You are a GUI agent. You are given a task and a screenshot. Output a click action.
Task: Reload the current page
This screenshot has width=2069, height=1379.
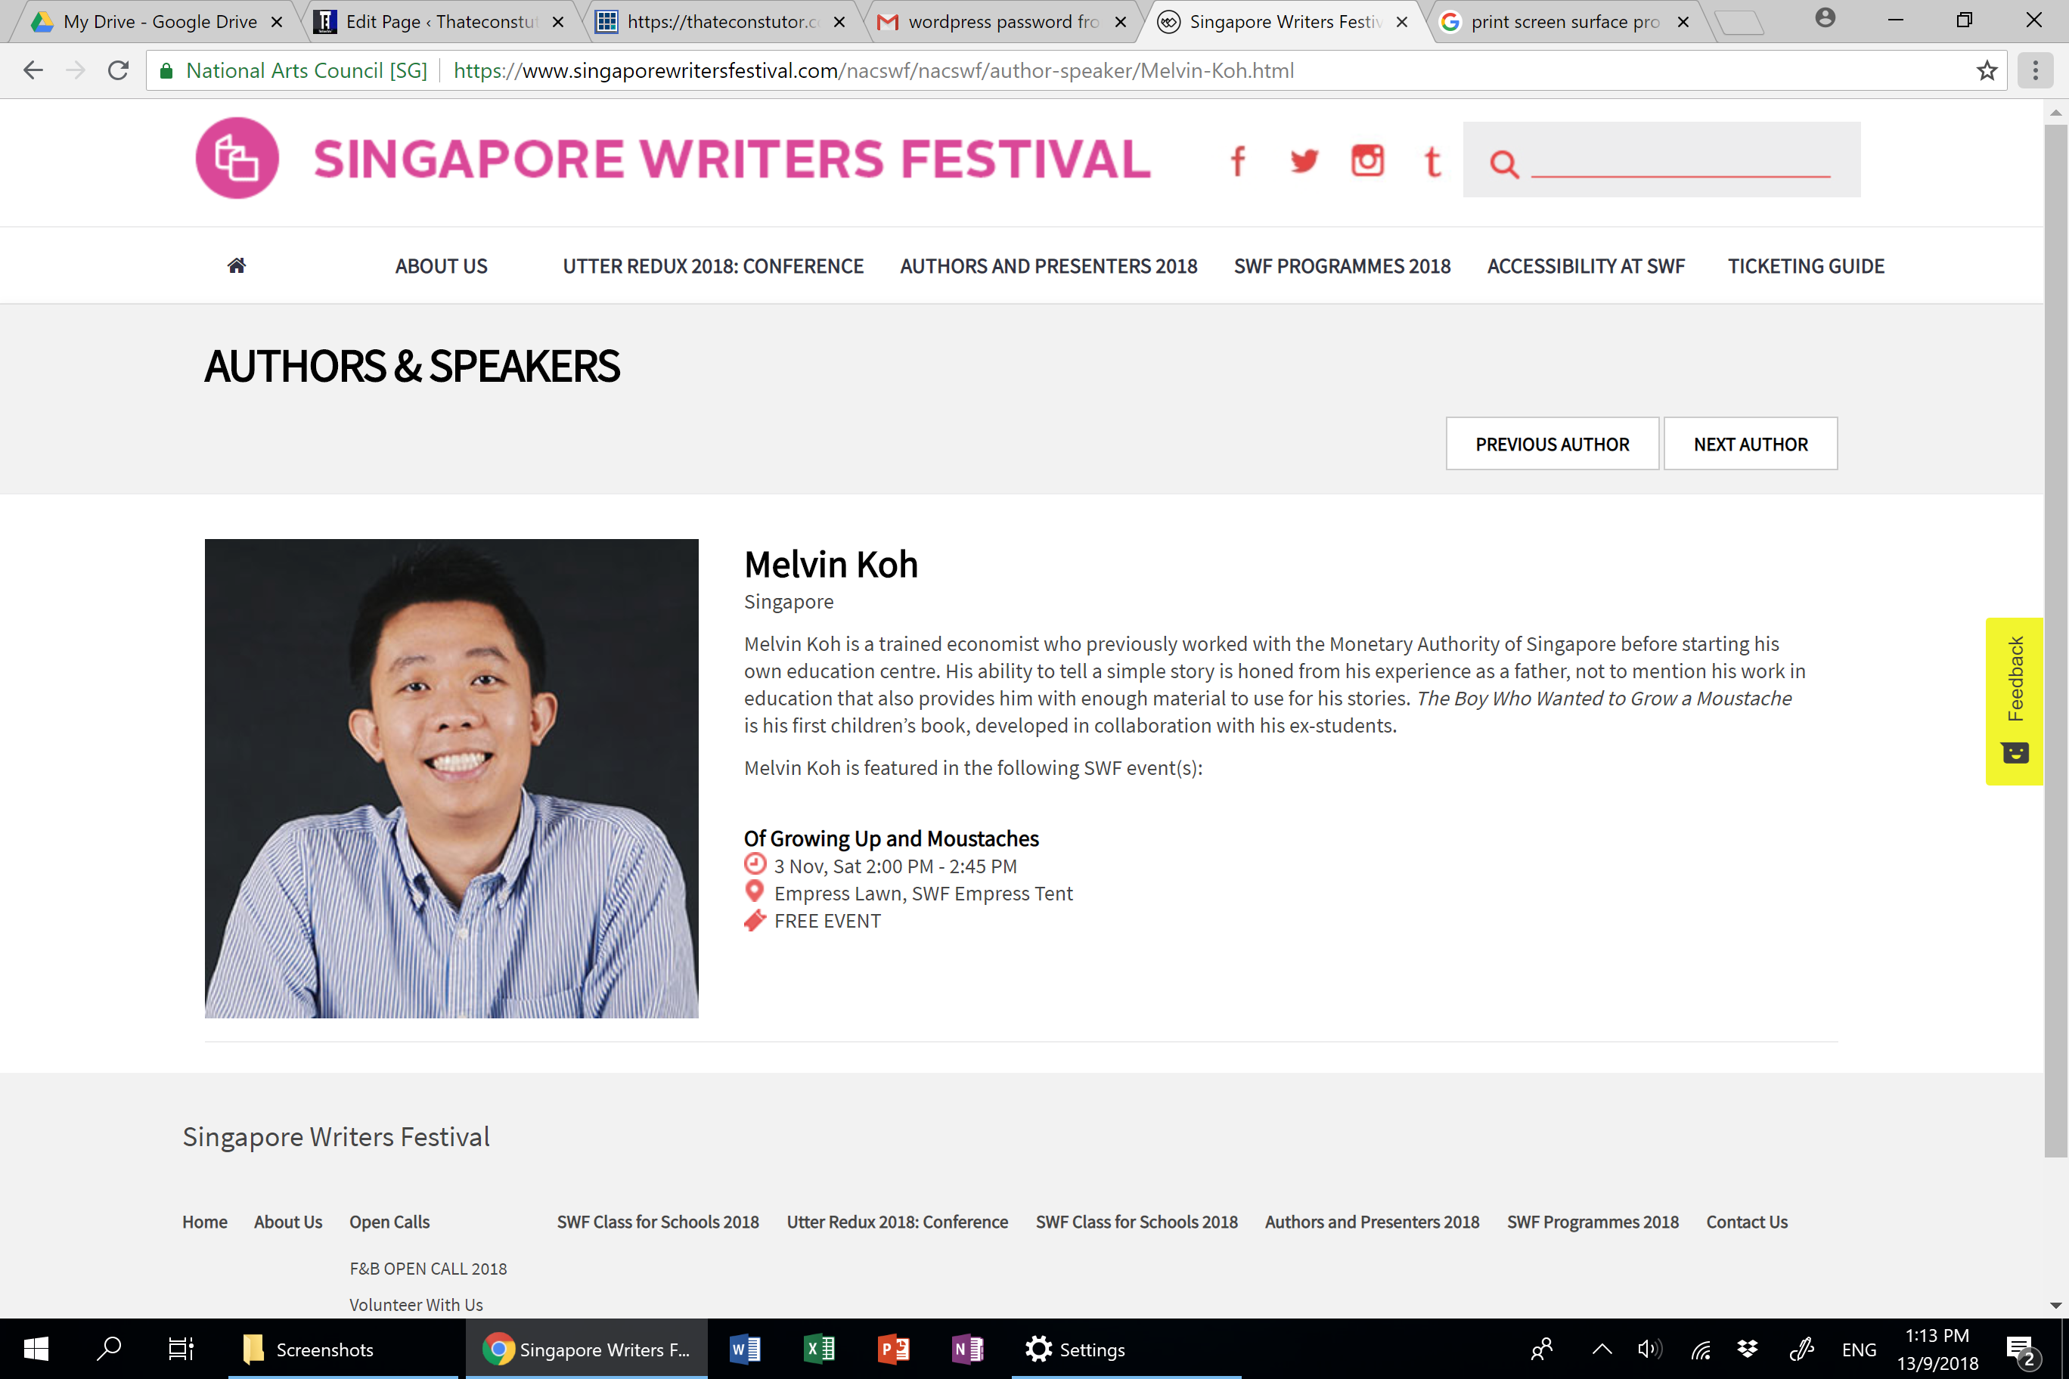tap(118, 70)
